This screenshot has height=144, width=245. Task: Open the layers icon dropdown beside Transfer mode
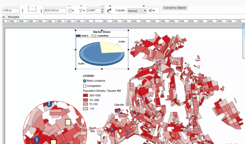(152, 11)
